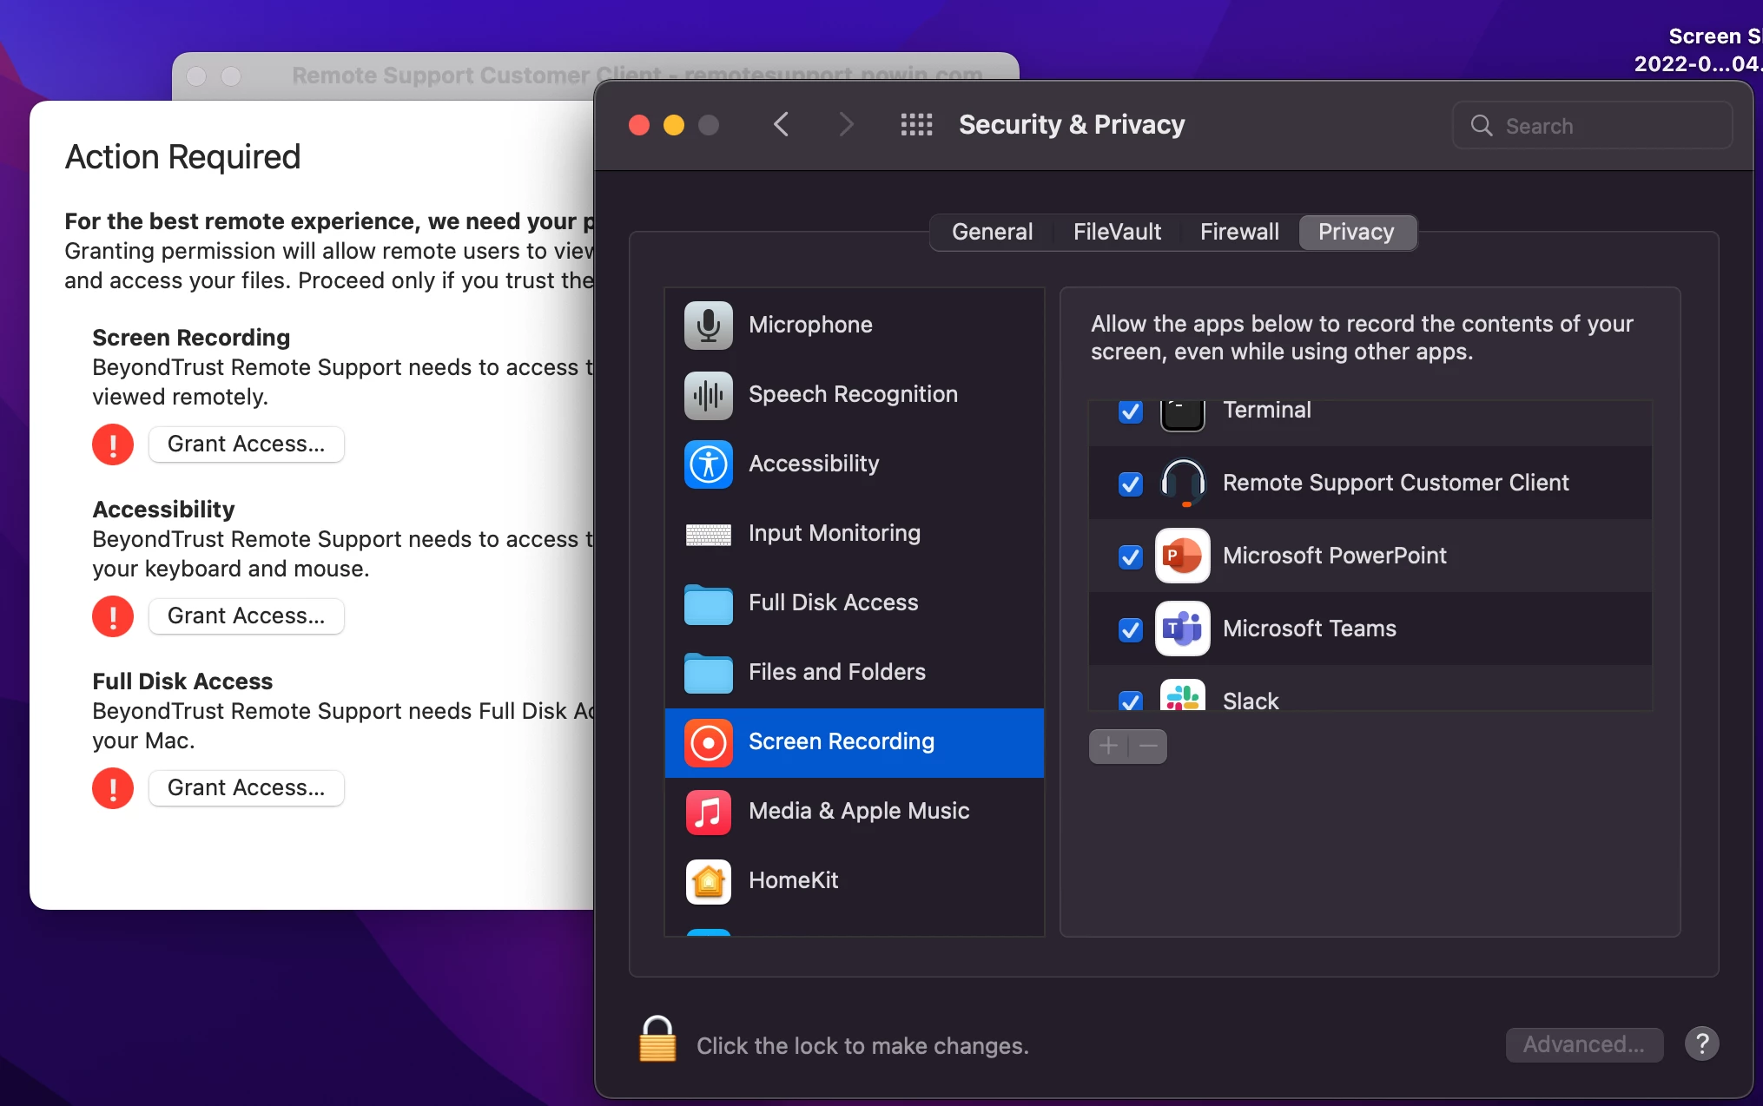Click the Action Required heading
1763x1106 pixels.
click(182, 157)
